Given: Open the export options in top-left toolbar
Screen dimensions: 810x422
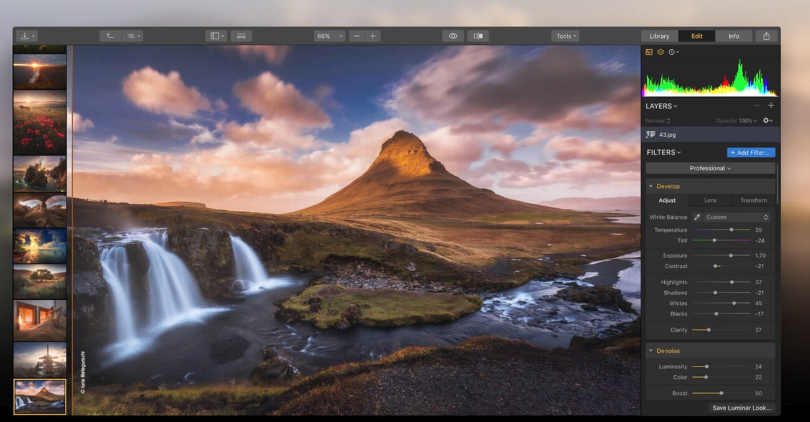Looking at the screenshot, I should pos(26,36).
